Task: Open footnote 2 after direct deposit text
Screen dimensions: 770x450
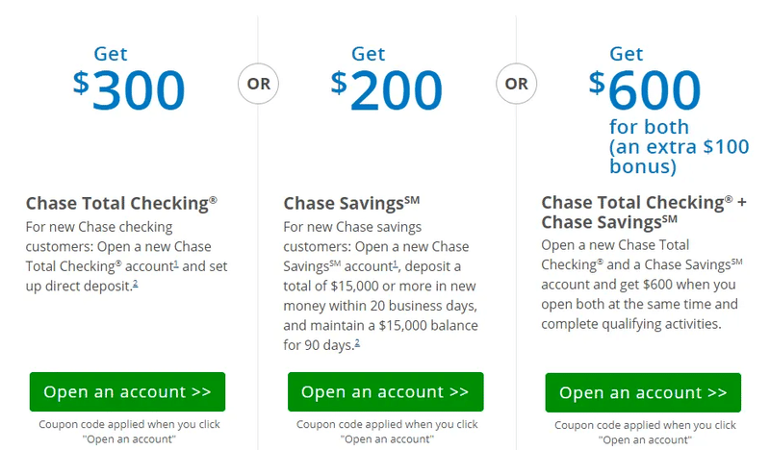Action: pos(136,284)
